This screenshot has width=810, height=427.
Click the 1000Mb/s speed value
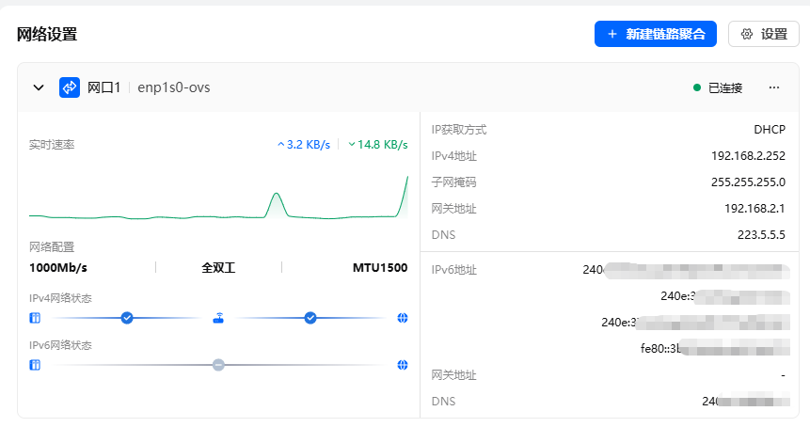click(x=58, y=268)
